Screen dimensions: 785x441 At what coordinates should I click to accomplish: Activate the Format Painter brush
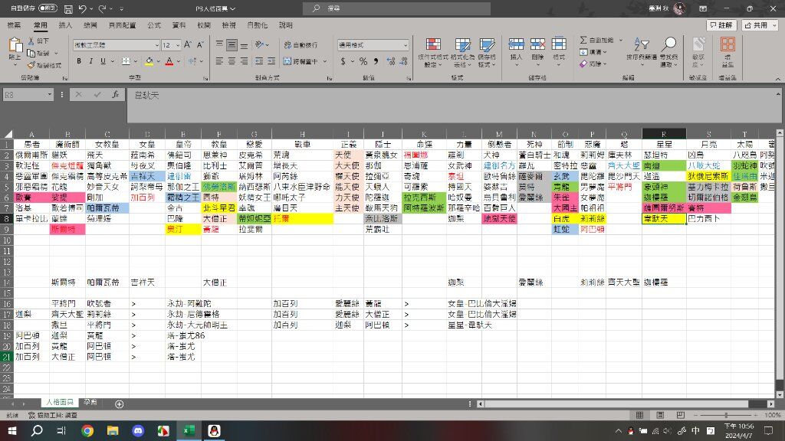tap(31, 65)
